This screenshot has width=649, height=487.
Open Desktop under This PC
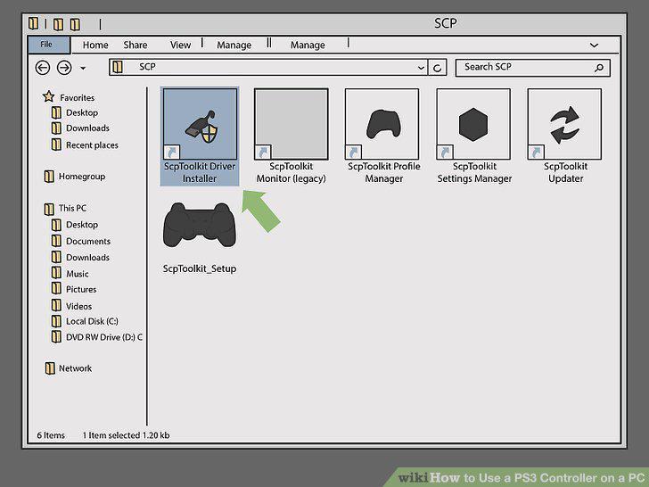[x=82, y=225]
